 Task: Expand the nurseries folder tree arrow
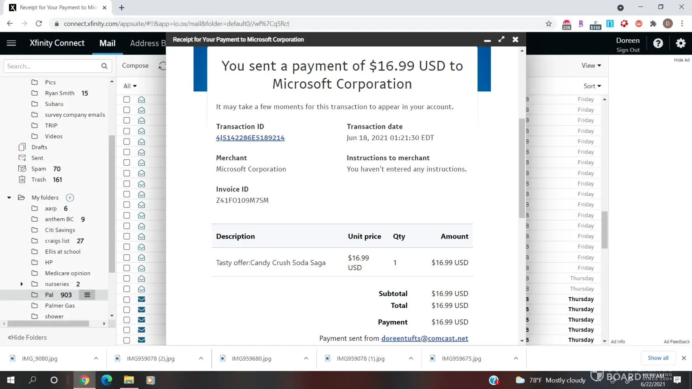[21, 284]
